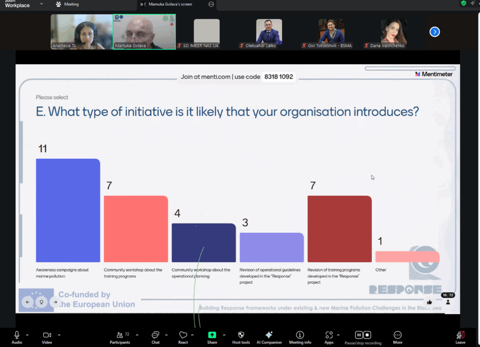Click the green Share screen button

click(212, 335)
